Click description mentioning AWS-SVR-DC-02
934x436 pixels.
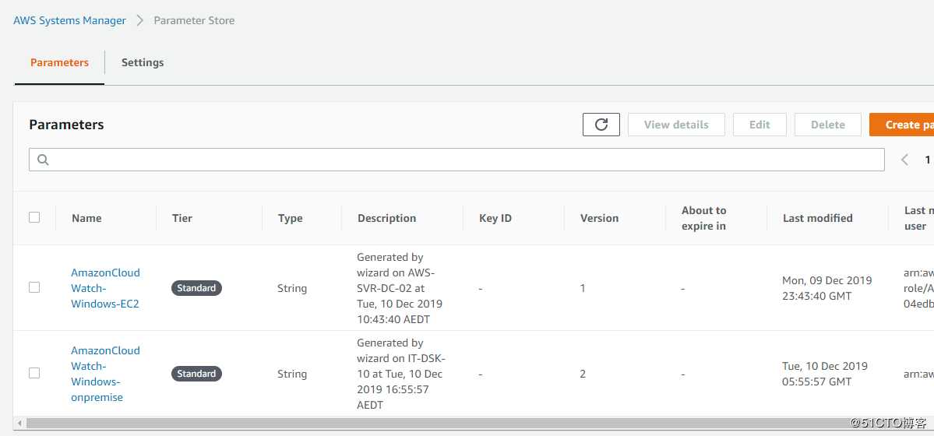point(400,288)
